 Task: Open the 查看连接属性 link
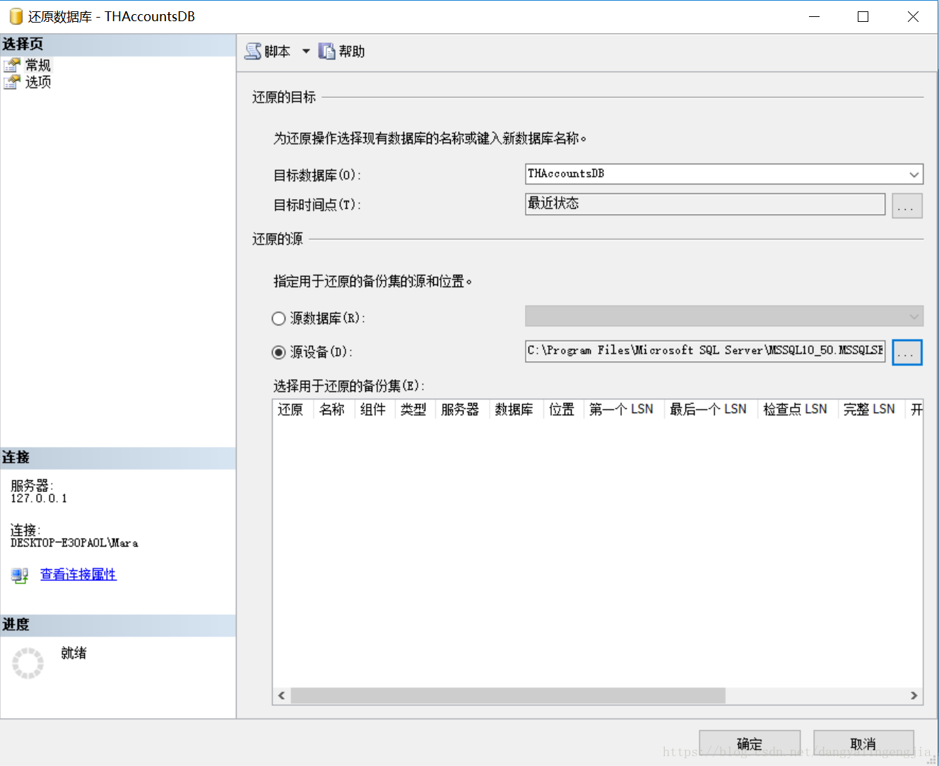[x=78, y=575]
